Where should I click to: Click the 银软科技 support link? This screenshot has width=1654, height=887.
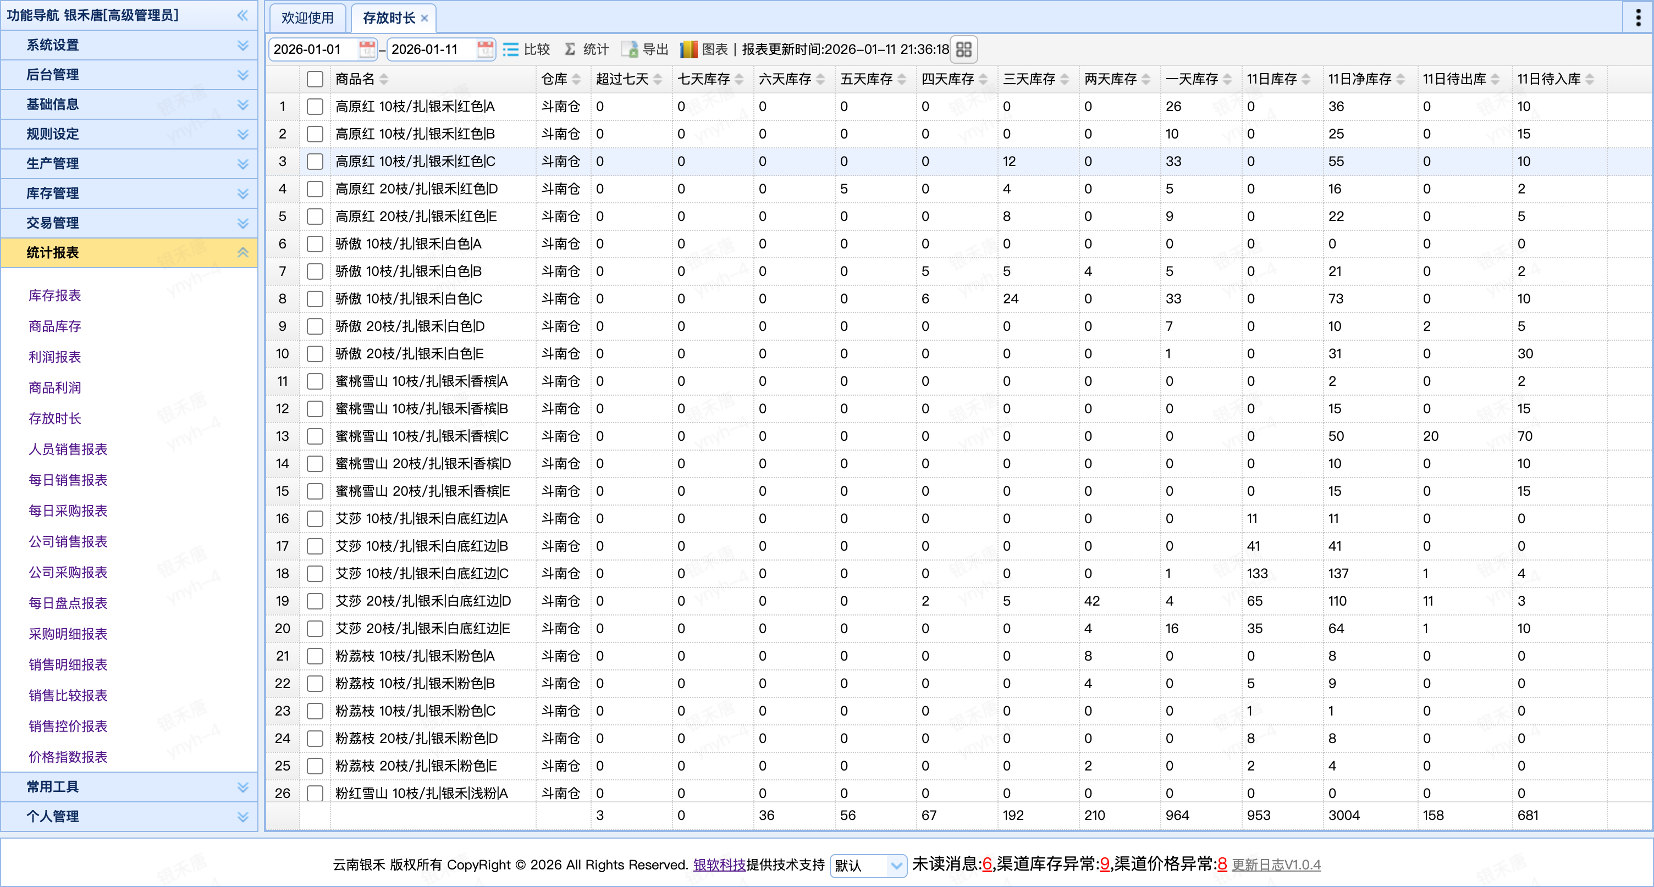(x=719, y=864)
